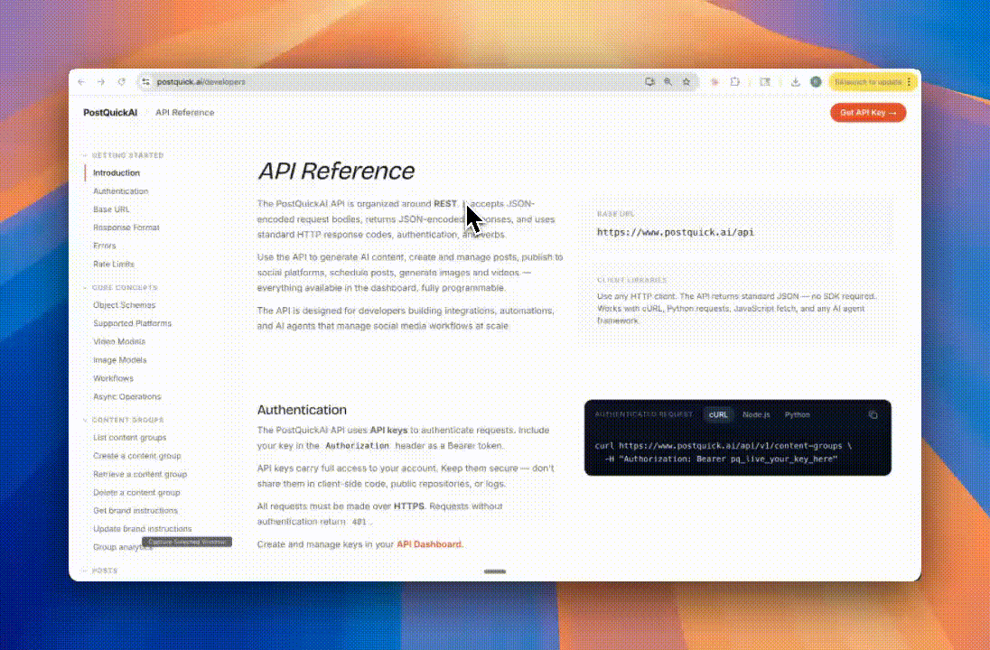Image resolution: width=990 pixels, height=650 pixels.
Task: Collapse the Content Groups sidebar section
Action: tap(124, 420)
